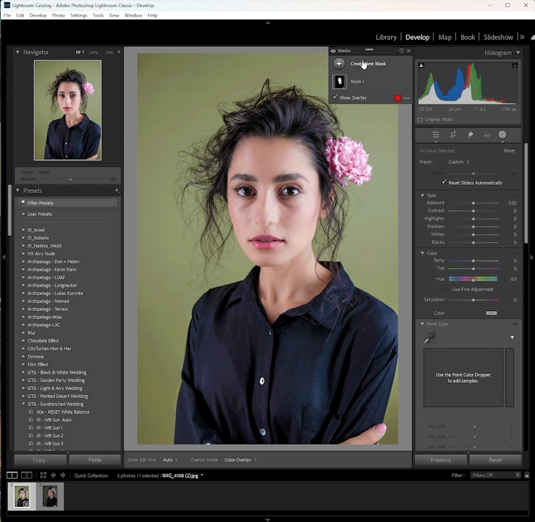
Task: Open the Tools menu
Action: point(98,15)
